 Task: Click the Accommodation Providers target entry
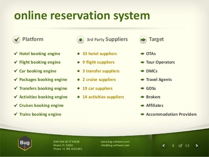click(171, 114)
